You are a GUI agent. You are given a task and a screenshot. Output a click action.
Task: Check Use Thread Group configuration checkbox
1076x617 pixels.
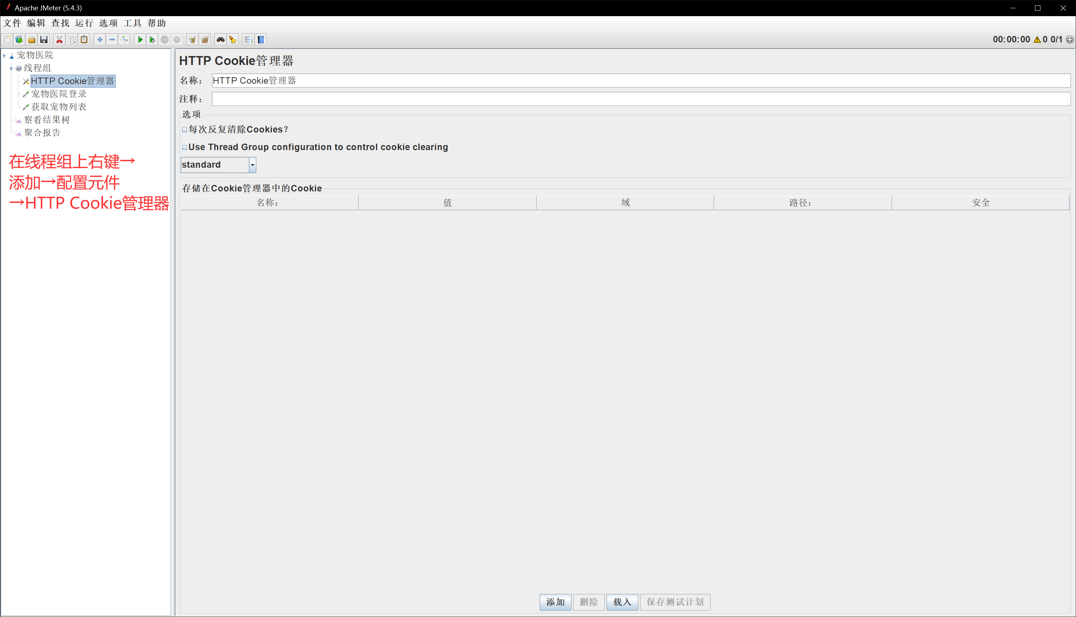pyautogui.click(x=184, y=148)
